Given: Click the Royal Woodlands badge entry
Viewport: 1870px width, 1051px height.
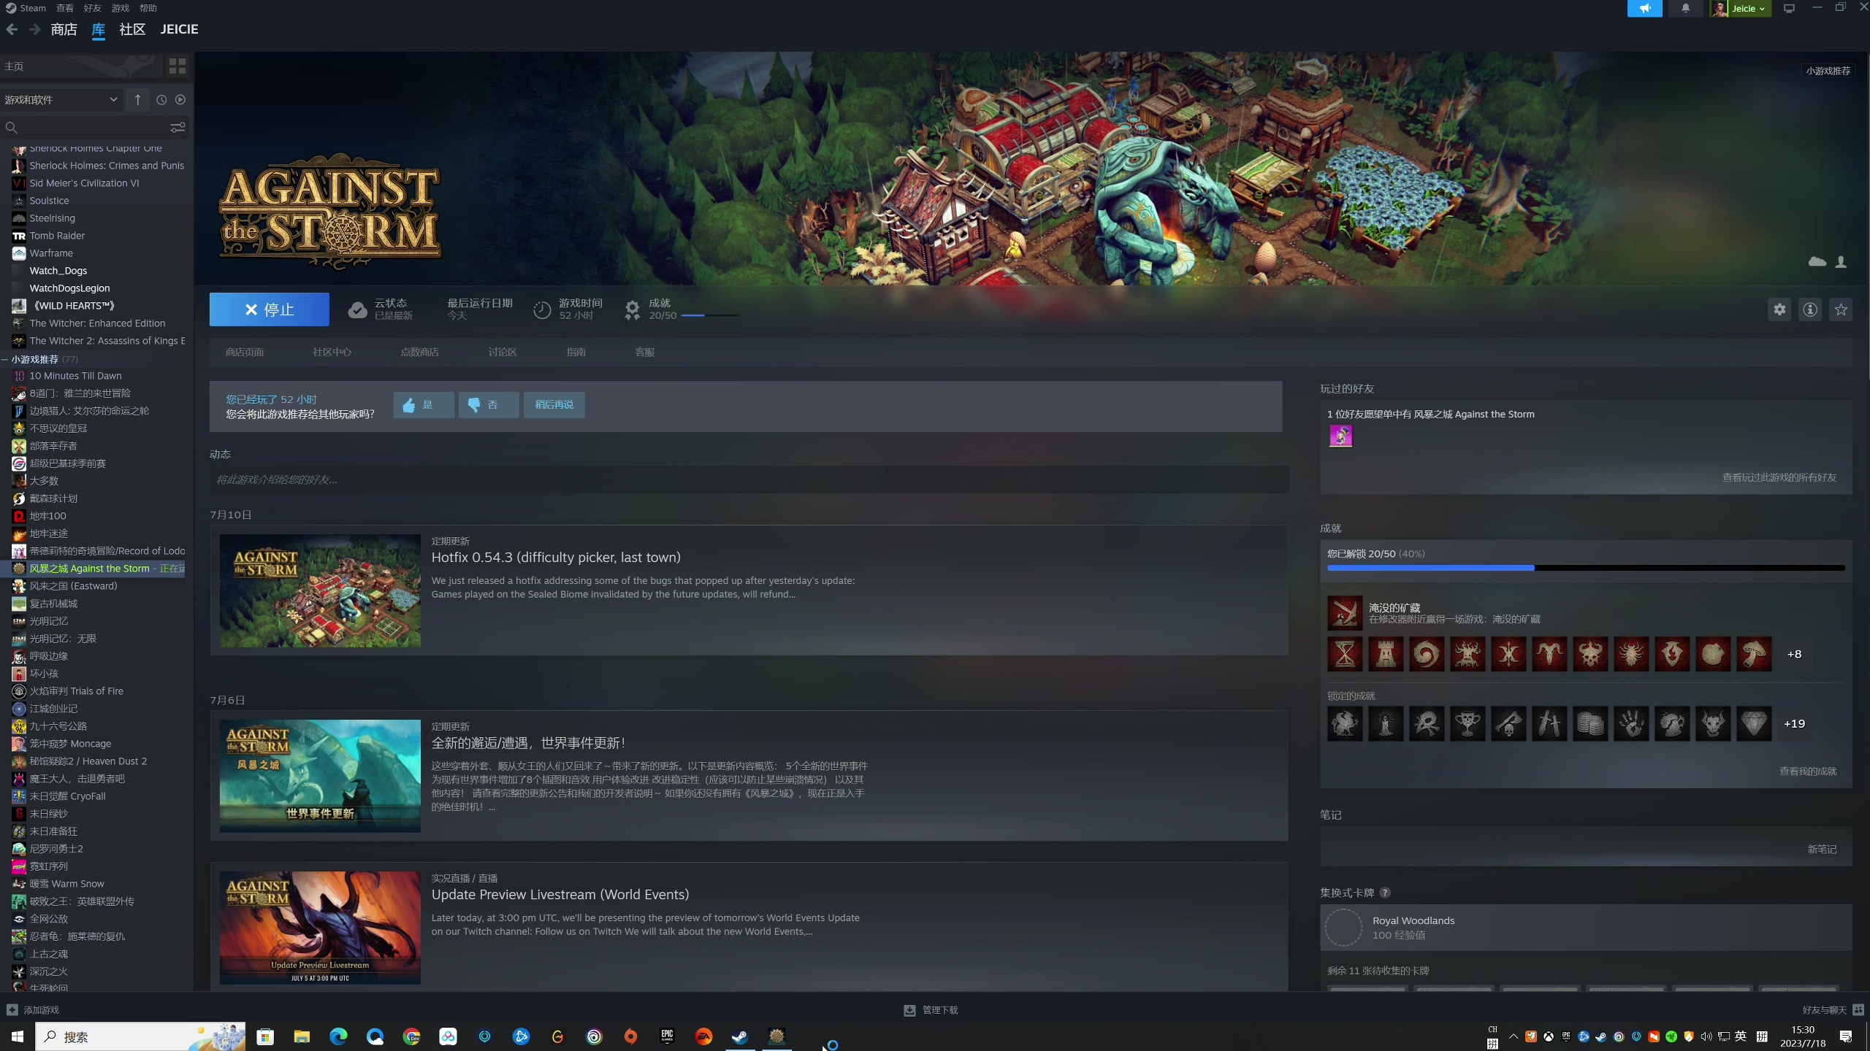Looking at the screenshot, I should [1586, 928].
